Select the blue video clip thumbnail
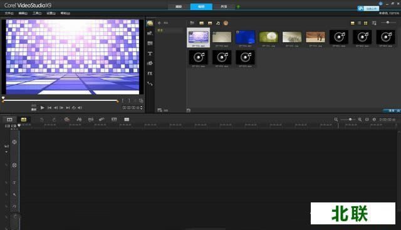This screenshot has height=230, width=401. [x=245, y=38]
